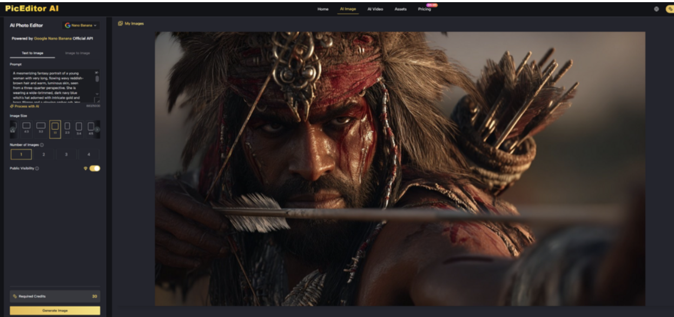674x317 pixels.
Task: Select the 4:3 image size icon
Action: 27,127
